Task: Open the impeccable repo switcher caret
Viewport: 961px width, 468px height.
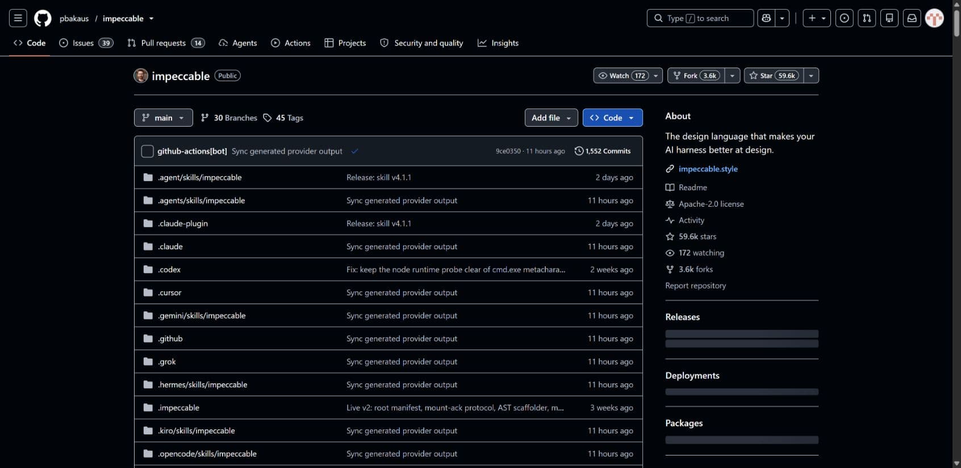Action: (x=151, y=19)
